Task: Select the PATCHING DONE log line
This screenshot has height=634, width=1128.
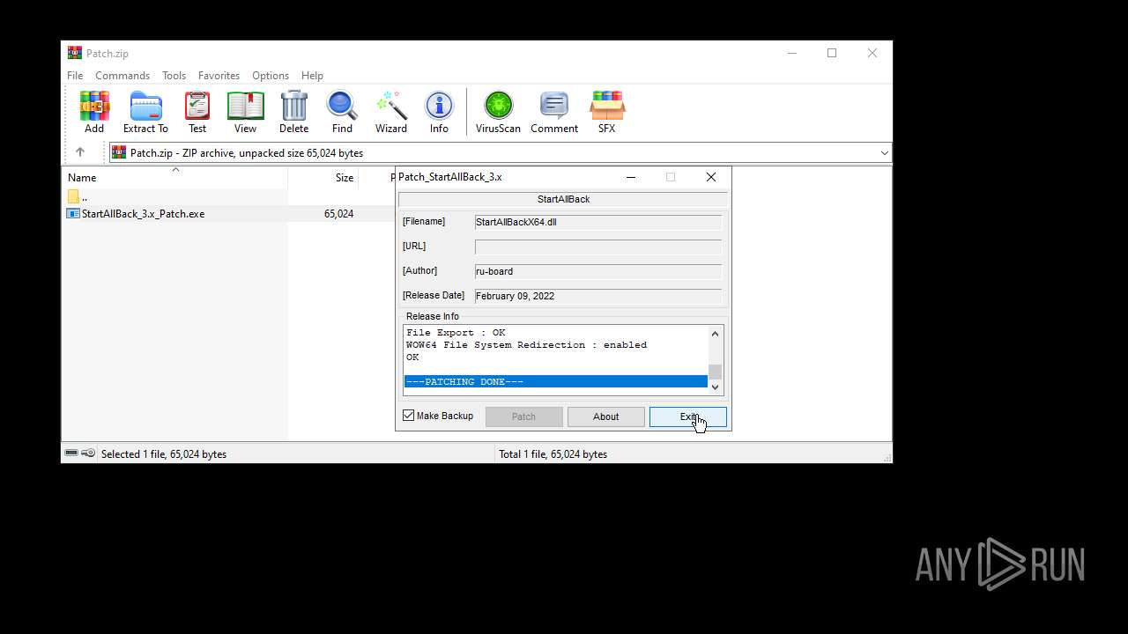Action: pos(555,381)
